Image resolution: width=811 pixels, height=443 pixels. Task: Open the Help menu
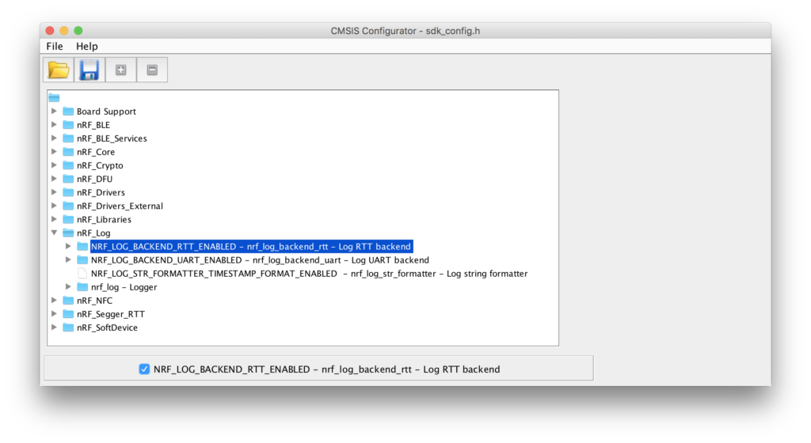coord(87,46)
